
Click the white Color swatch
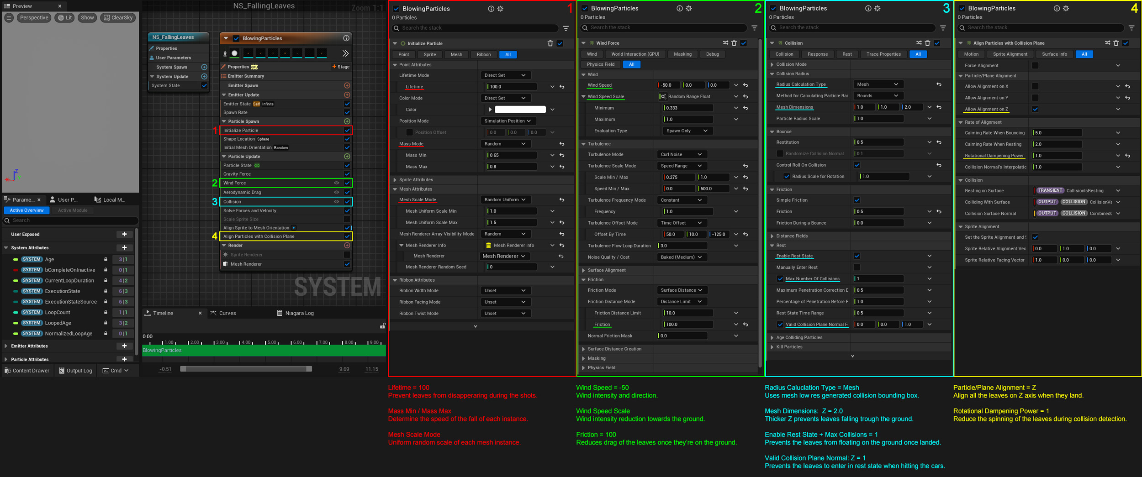point(520,110)
